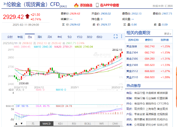Viewport: 177px width, 127px height.
Task: Click the up triangle below MACD chart
Action: coord(16,123)
